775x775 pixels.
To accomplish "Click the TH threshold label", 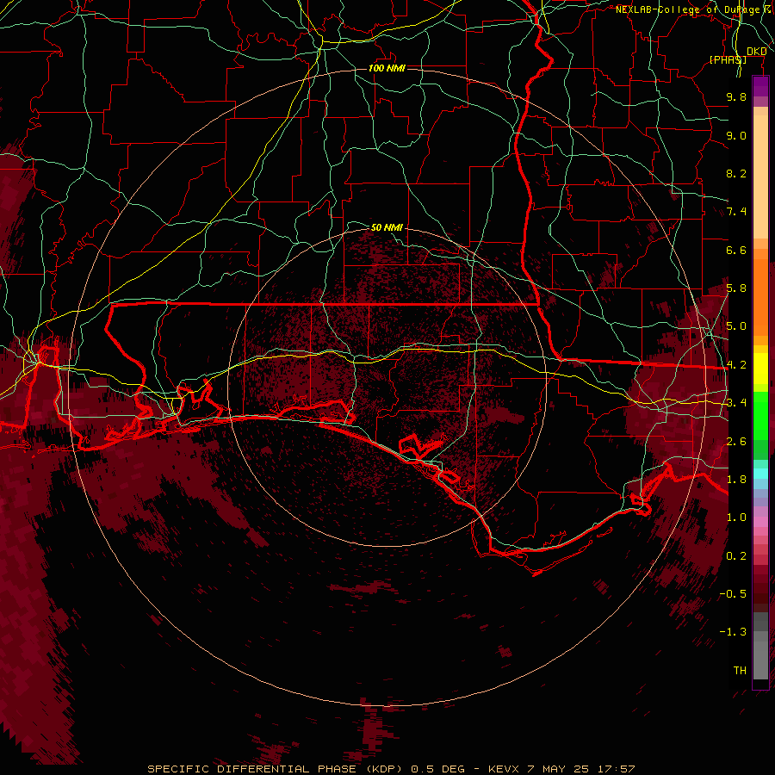I will (740, 671).
